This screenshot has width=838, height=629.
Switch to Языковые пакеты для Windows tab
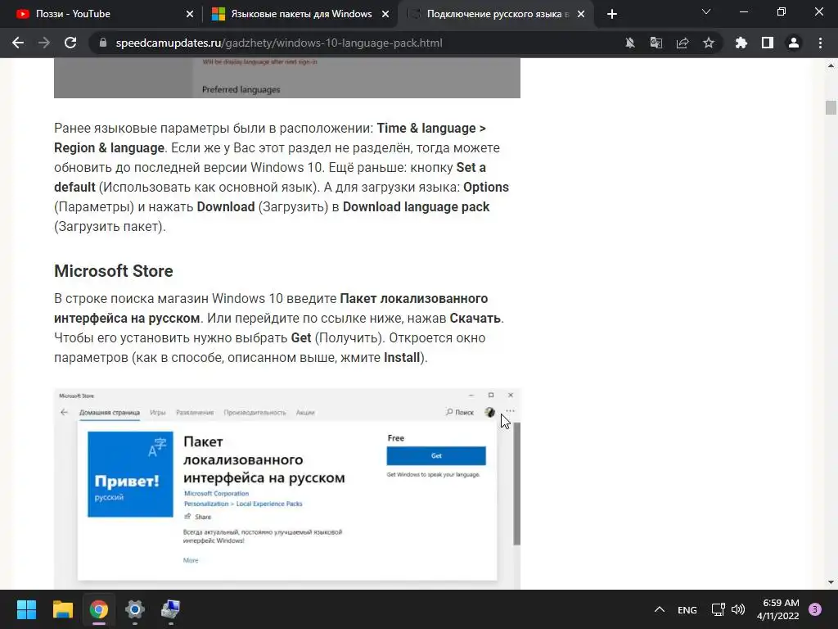pos(301,14)
